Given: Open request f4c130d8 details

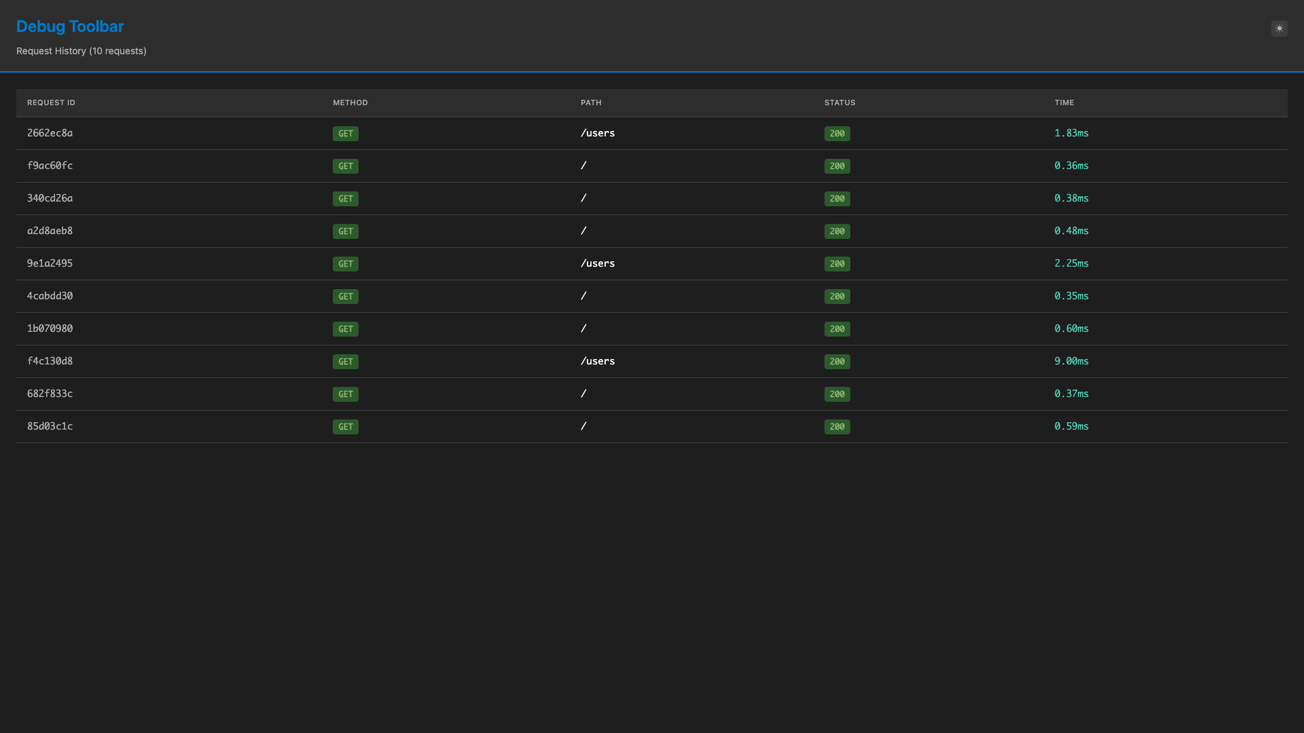Looking at the screenshot, I should click(x=50, y=361).
